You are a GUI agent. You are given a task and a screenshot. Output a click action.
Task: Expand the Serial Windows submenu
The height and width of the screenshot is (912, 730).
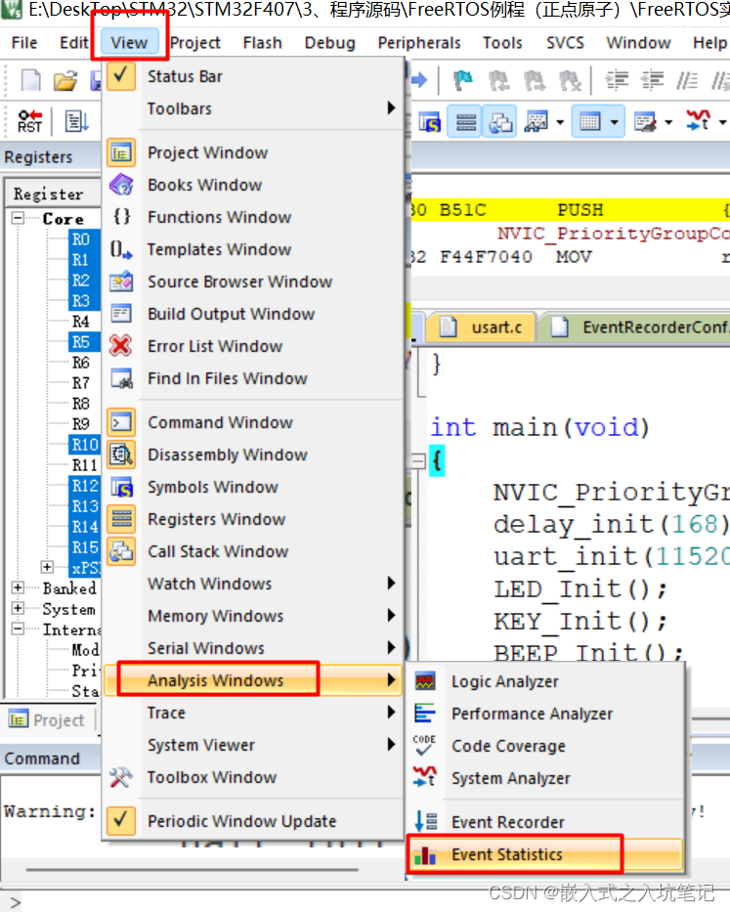253,648
